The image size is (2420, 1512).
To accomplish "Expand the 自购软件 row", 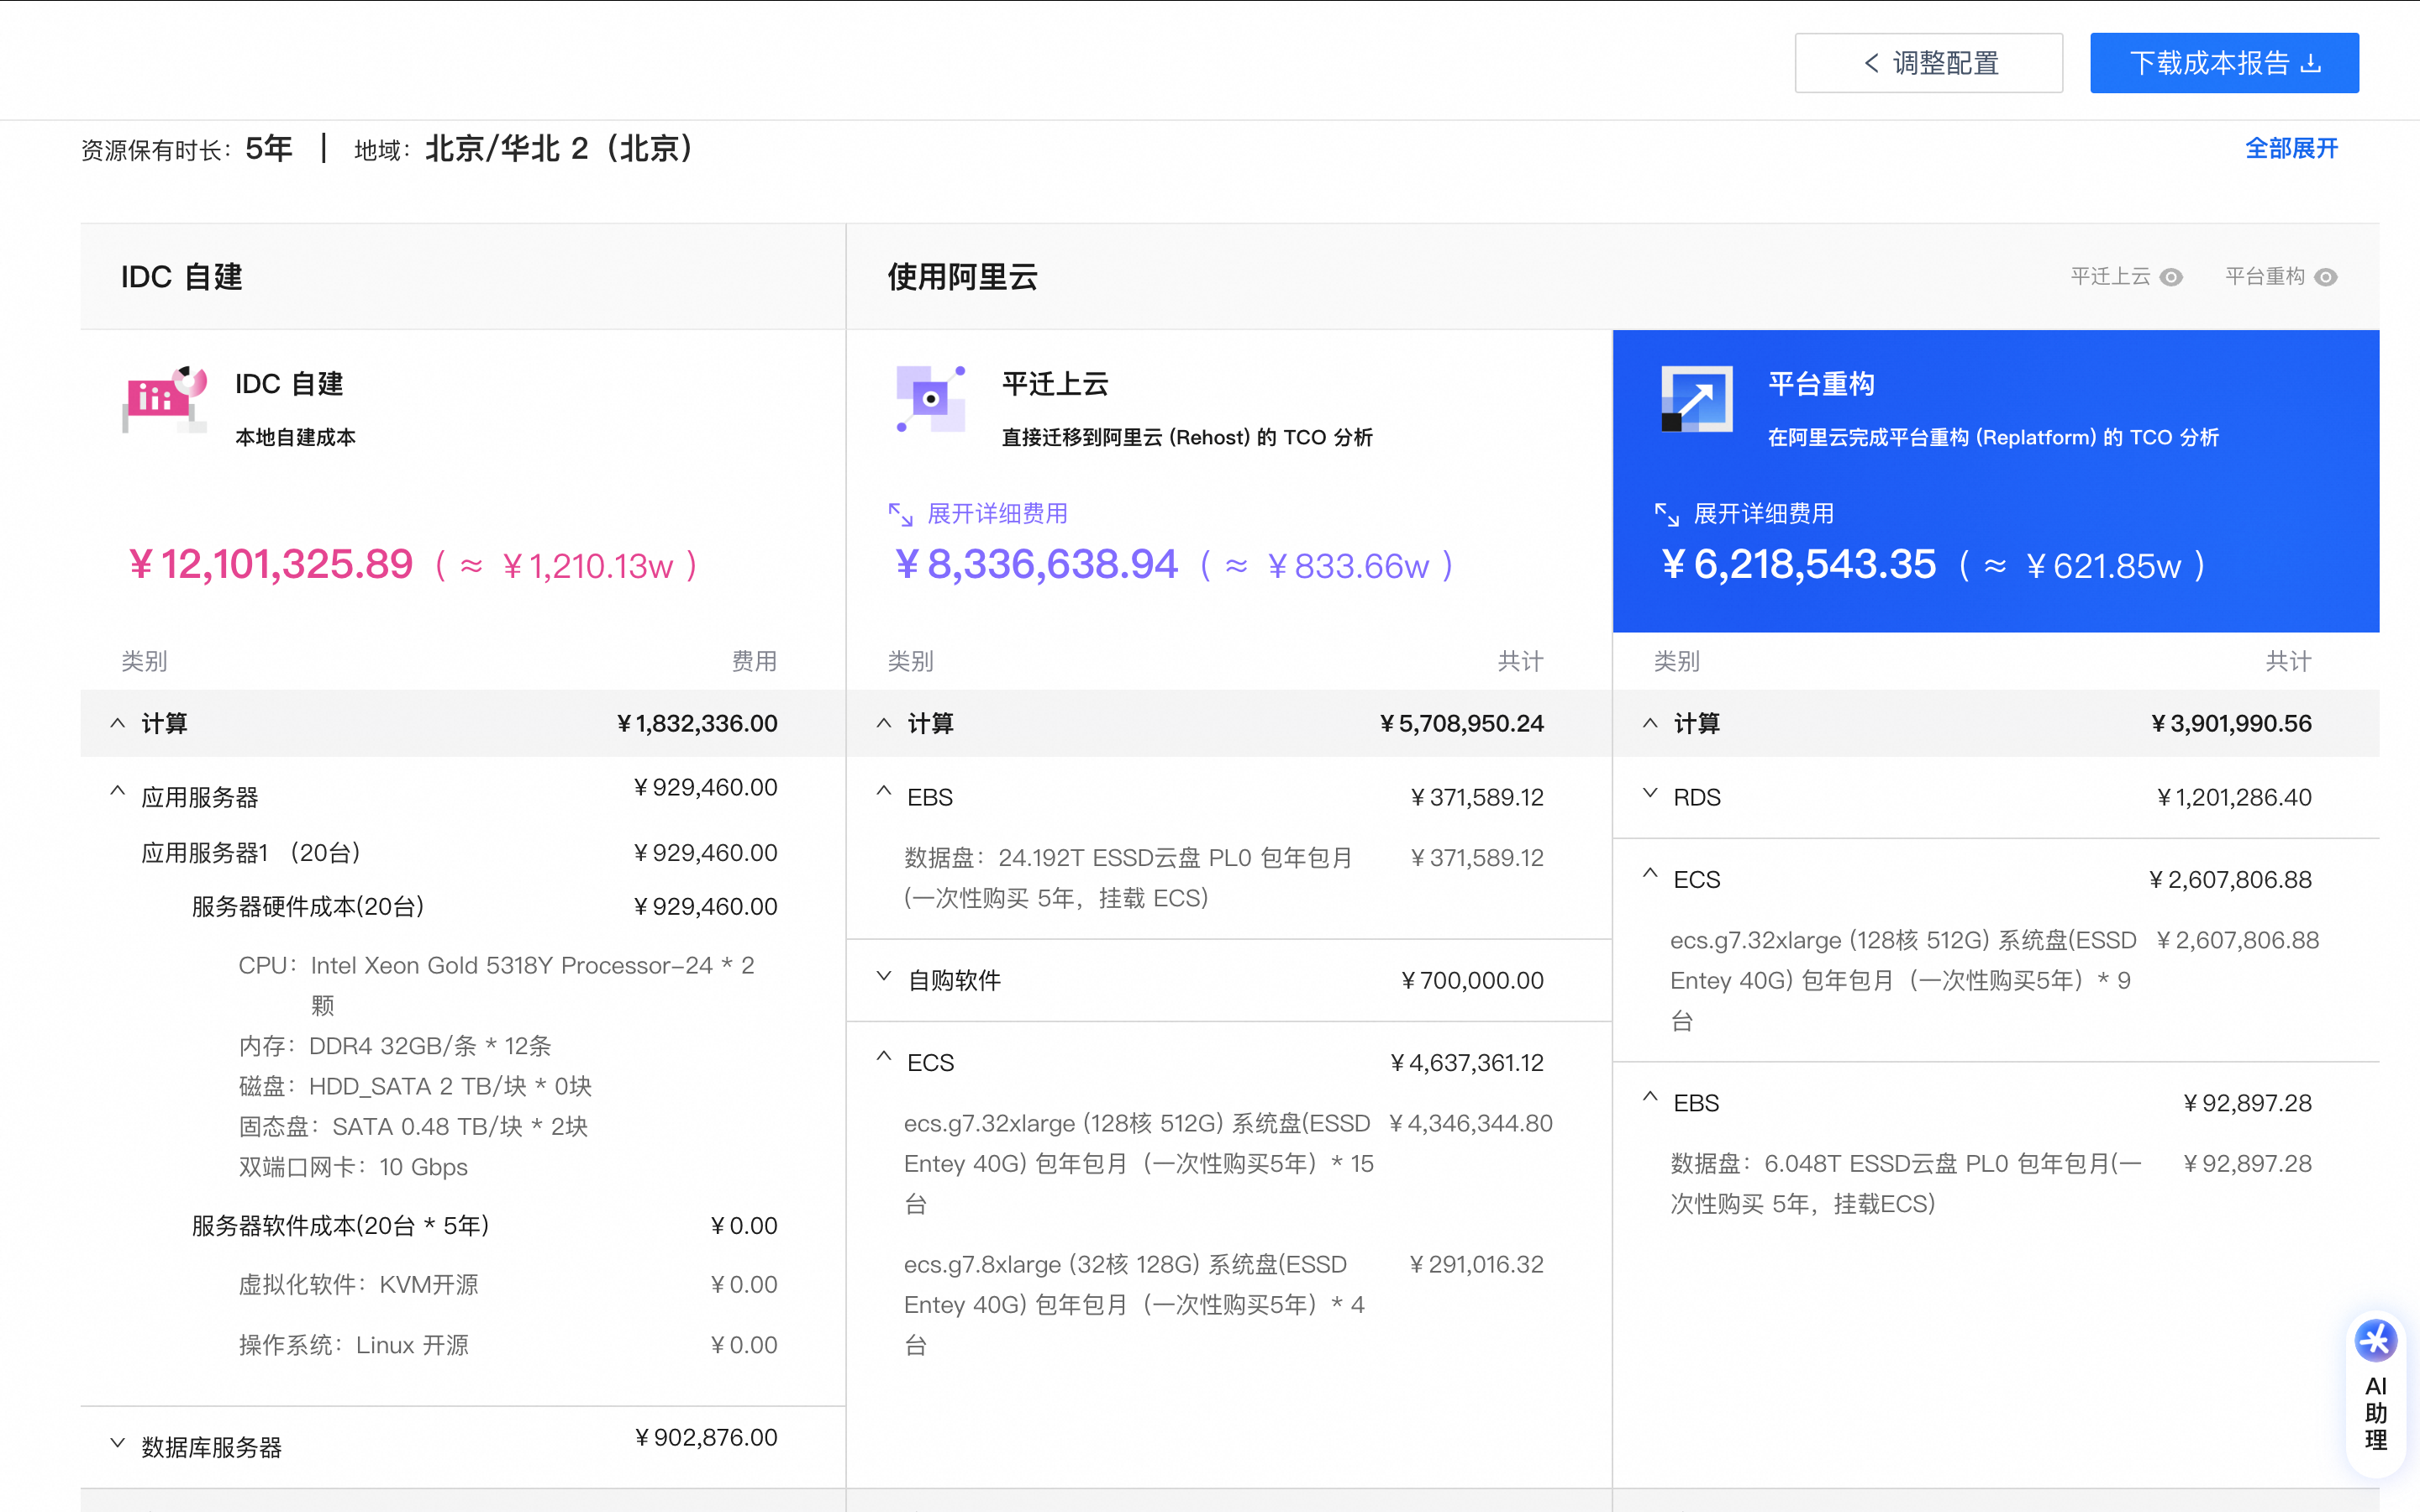I will coord(884,977).
